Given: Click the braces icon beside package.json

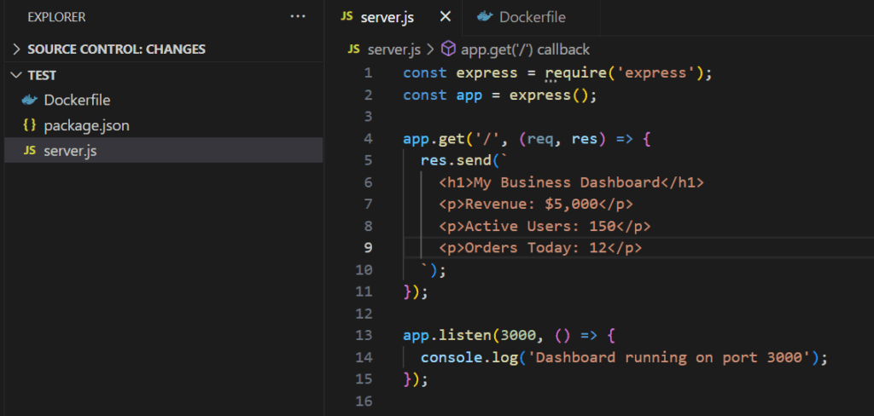Looking at the screenshot, I should click(30, 125).
